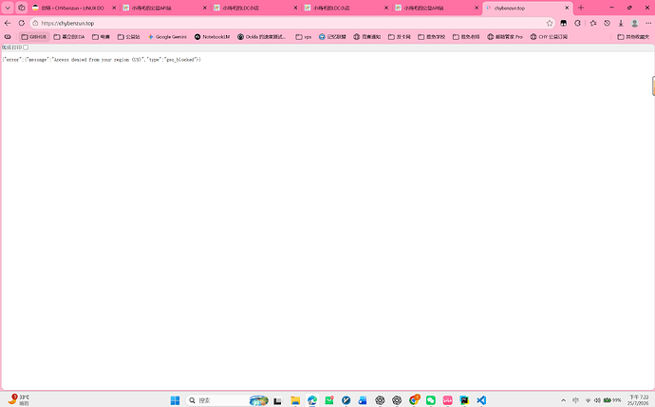Close the LINUX DO tab

coord(114,8)
